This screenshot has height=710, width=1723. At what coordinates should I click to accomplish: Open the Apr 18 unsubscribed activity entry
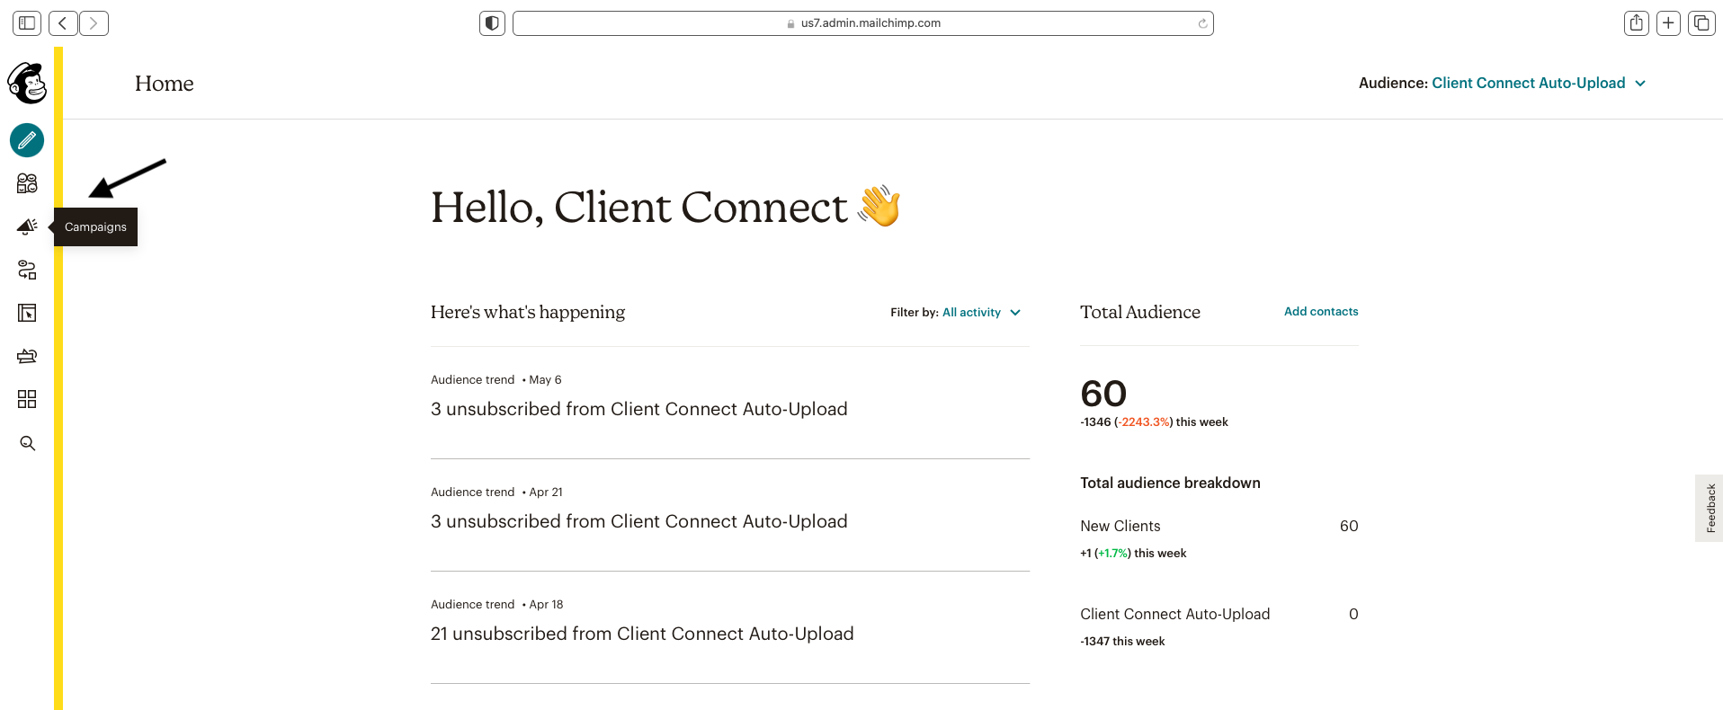pos(641,634)
